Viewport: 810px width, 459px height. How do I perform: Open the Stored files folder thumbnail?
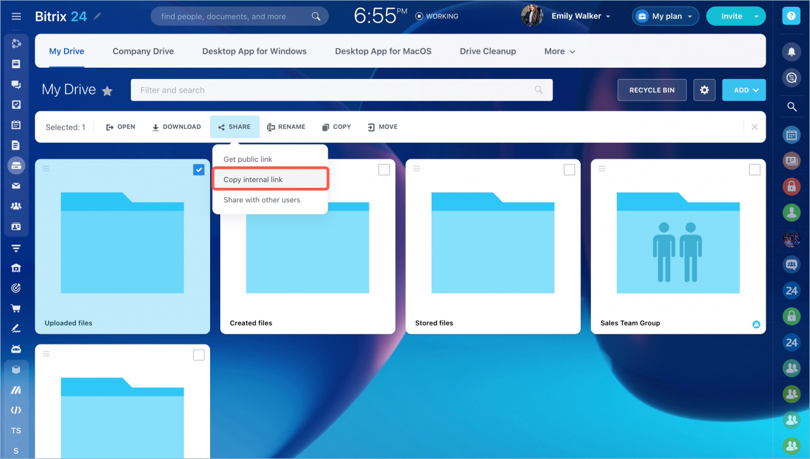[x=493, y=243]
